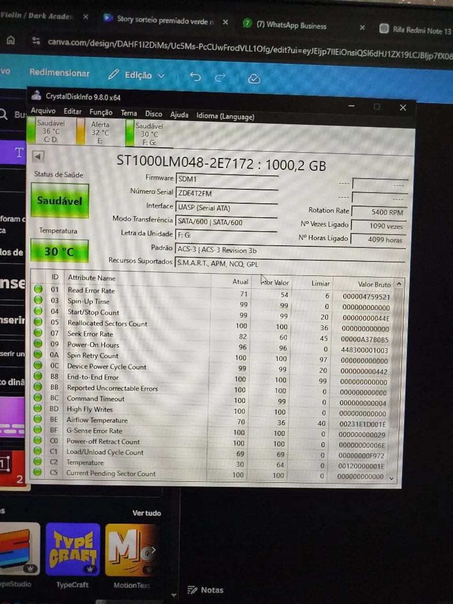Click the status icon for Power-On Hours
Image resolution: width=453 pixels, height=604 pixels.
[38, 344]
